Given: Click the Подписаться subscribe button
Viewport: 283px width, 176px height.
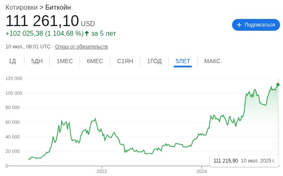Looking at the screenshot, I should click(256, 25).
